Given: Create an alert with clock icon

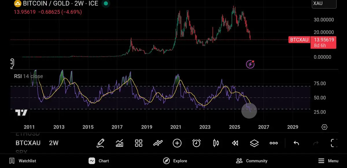Looking at the screenshot, I should 197,143.
